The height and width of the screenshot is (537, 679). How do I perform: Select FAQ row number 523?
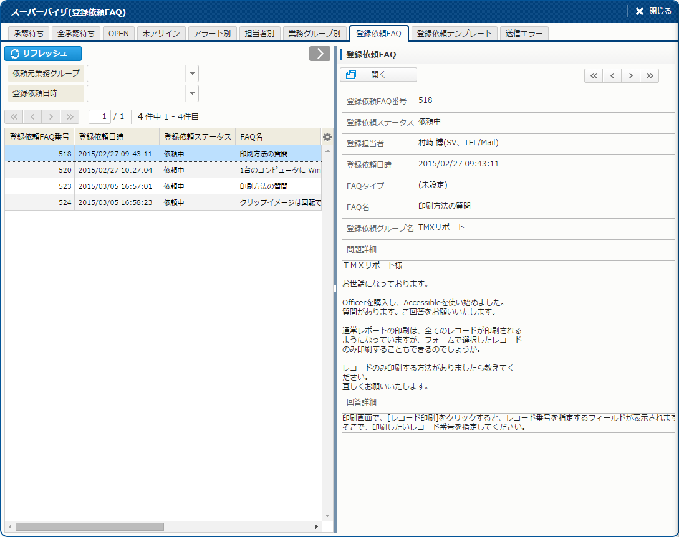coord(163,186)
